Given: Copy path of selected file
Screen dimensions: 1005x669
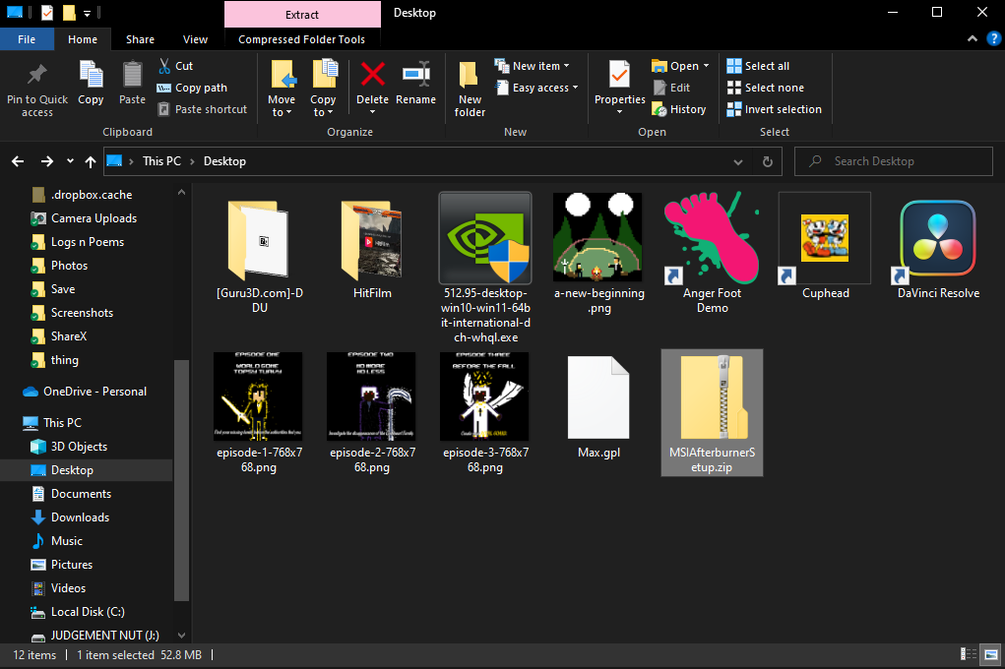Looking at the screenshot, I should [x=192, y=88].
